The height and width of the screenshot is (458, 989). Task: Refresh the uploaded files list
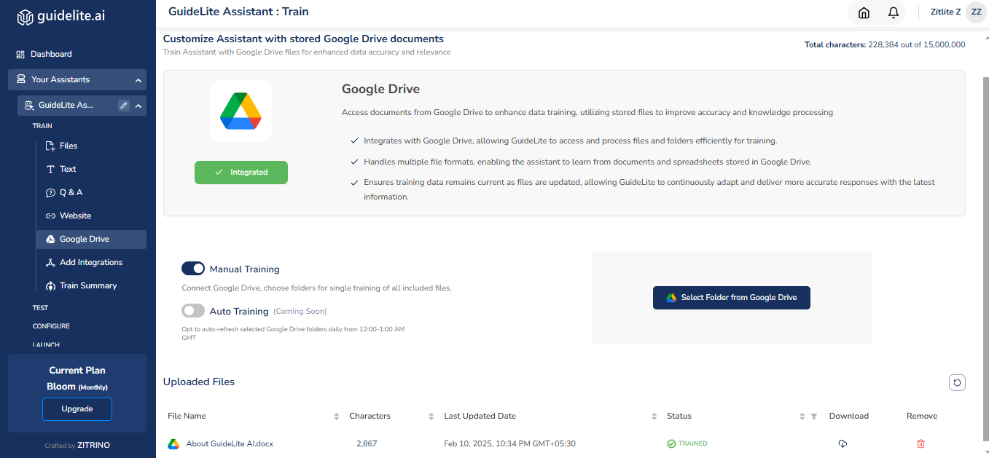(x=957, y=382)
